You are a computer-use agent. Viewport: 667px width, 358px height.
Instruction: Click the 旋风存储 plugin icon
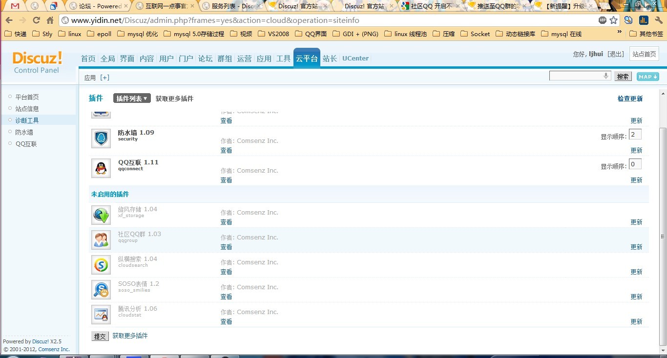tap(101, 215)
